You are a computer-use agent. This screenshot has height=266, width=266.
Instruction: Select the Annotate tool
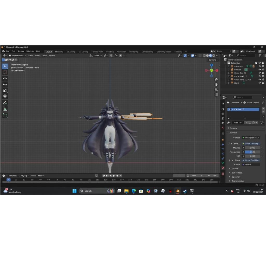(x=5, y=102)
